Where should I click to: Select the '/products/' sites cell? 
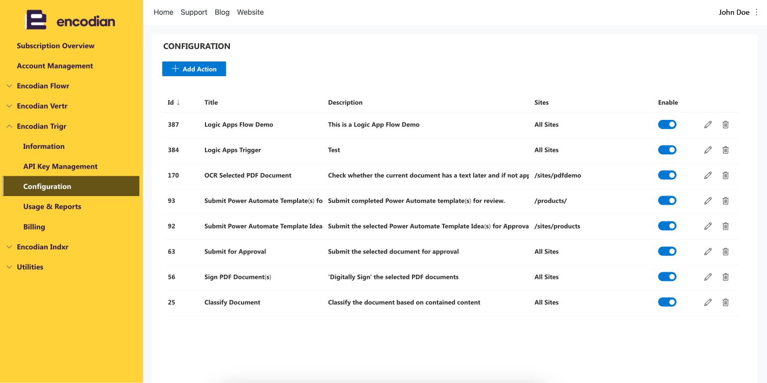click(550, 201)
